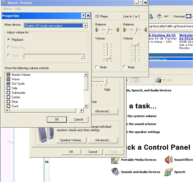193x182 pixels.
Task: Click OK in the Properties dialog
Action: (x=57, y=119)
